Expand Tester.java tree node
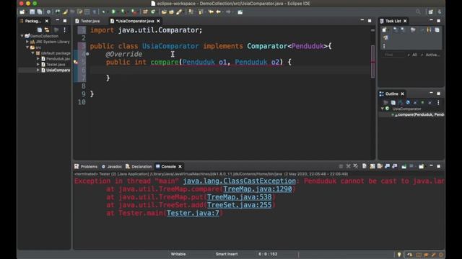The height and width of the screenshot is (259, 462). click(38, 64)
